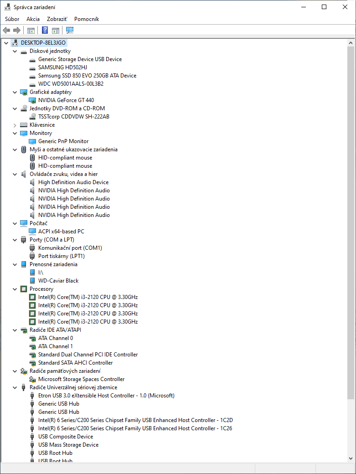
Task: Click the Forward arrow toolbar icon
Action: [x=17, y=30]
